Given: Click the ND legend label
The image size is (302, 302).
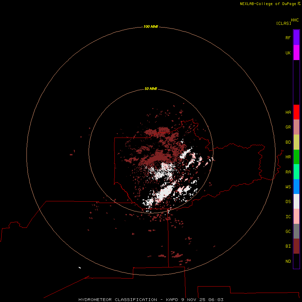Looking at the screenshot, I should click(288, 261).
